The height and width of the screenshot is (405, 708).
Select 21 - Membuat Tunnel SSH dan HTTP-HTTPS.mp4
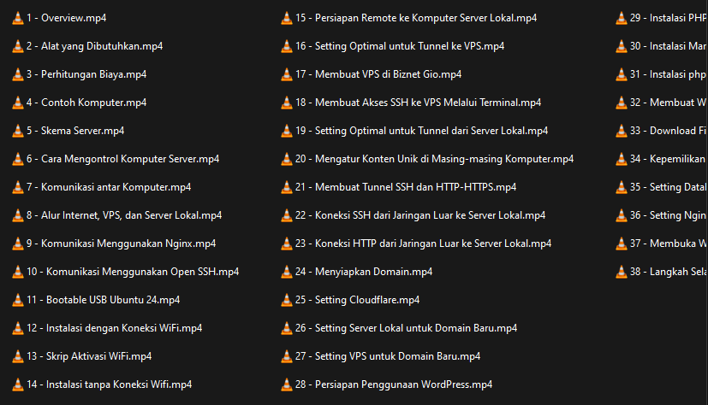coord(406,187)
